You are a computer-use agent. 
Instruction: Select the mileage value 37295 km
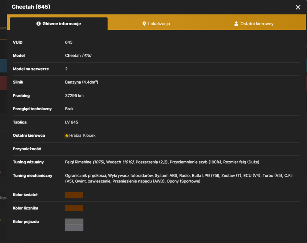tap(74, 96)
